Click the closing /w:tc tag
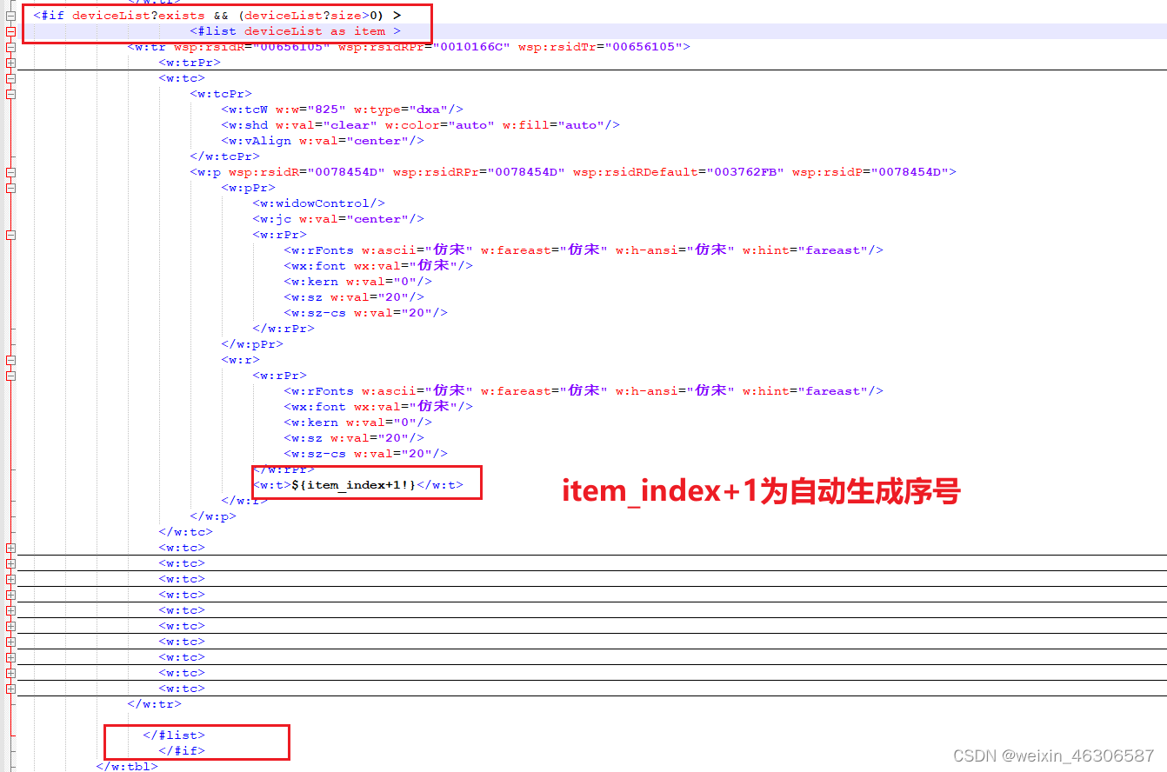This screenshot has width=1167, height=772. pyautogui.click(x=185, y=532)
